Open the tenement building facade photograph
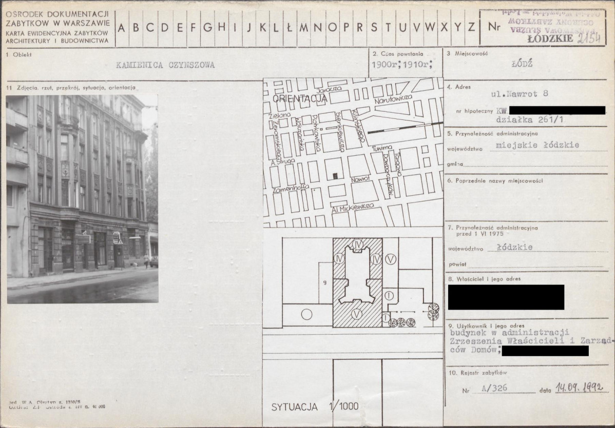Viewport: 615px width, 428px height. [82, 199]
